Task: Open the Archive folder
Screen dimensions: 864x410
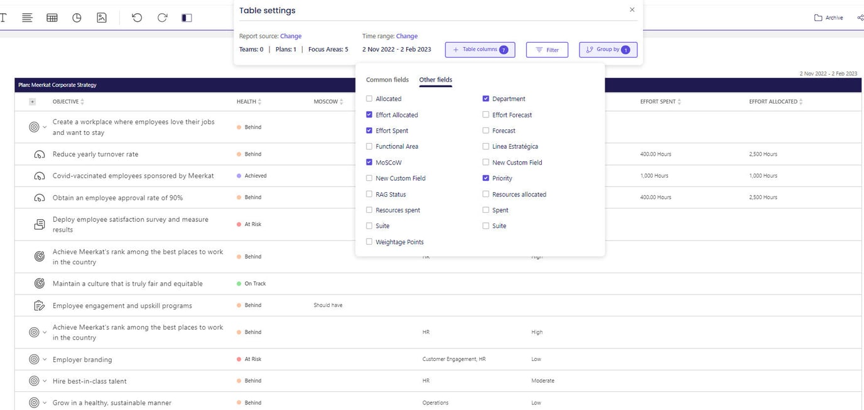Action: point(828,18)
